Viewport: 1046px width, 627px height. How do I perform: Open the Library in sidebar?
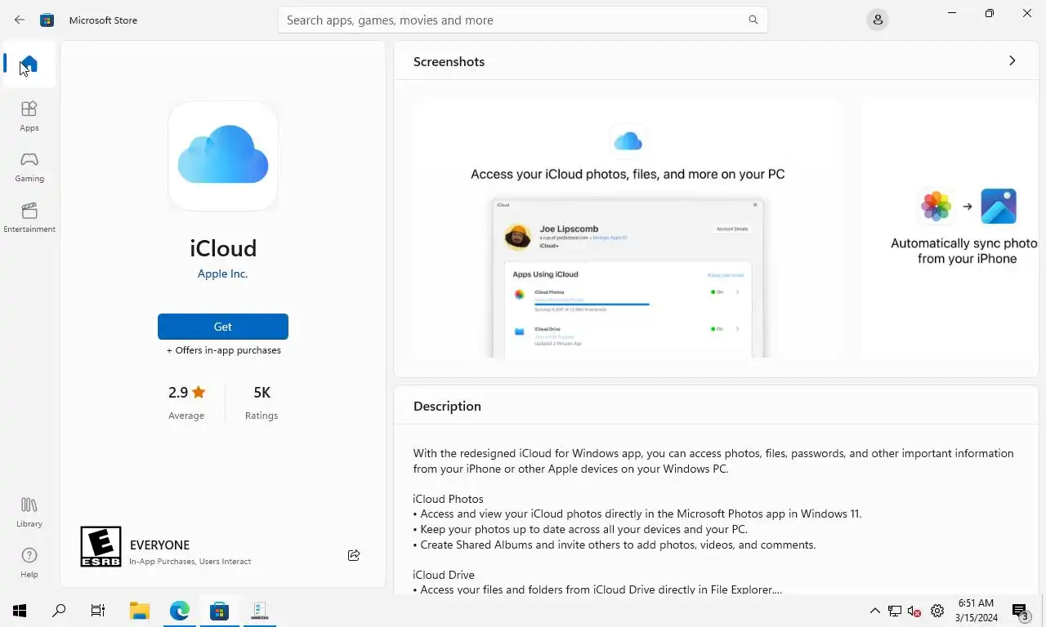[x=29, y=512]
